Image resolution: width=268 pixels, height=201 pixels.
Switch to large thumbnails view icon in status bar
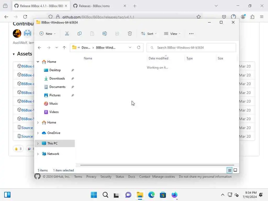(x=235, y=170)
